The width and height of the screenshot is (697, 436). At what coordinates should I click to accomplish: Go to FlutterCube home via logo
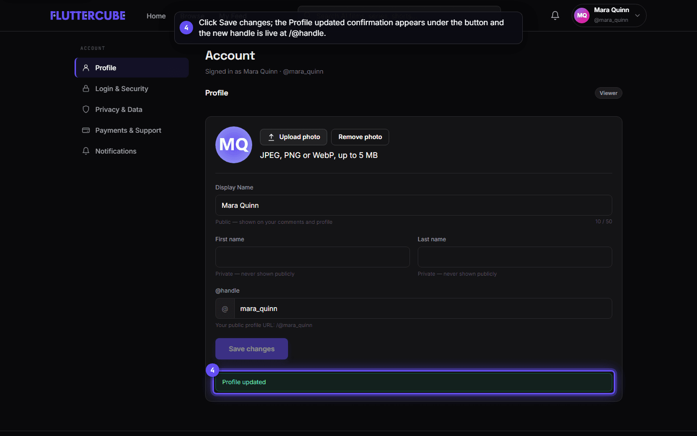88,16
